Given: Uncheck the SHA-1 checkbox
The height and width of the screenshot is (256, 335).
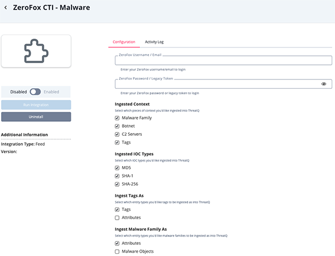Looking at the screenshot, I should [117, 176].
